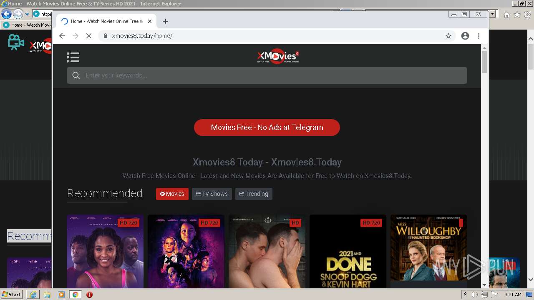Open the Action Center flag icon

coord(494,295)
